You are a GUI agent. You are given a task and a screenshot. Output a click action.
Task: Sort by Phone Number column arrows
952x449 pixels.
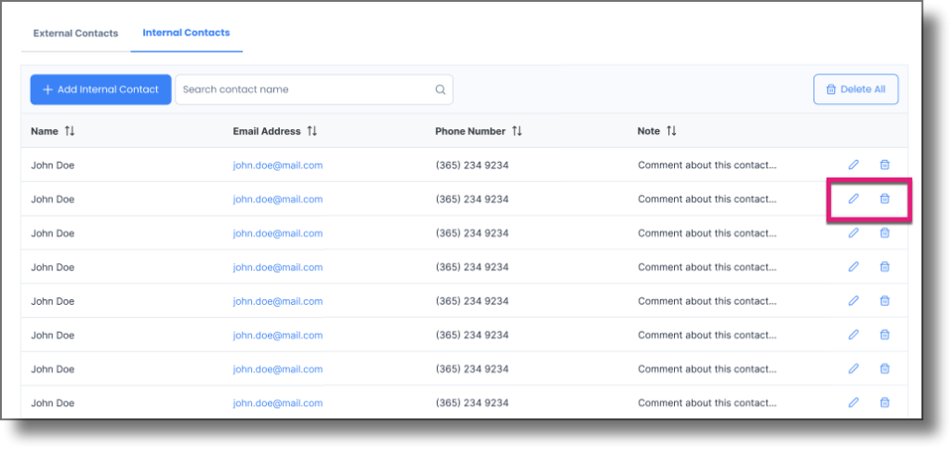pos(517,131)
